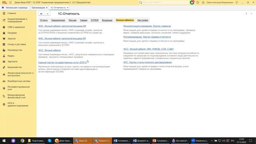Click the user name Орлов Александр in title bar
Screen dimensions: 256x144
pyautogui.click(x=220, y=2)
